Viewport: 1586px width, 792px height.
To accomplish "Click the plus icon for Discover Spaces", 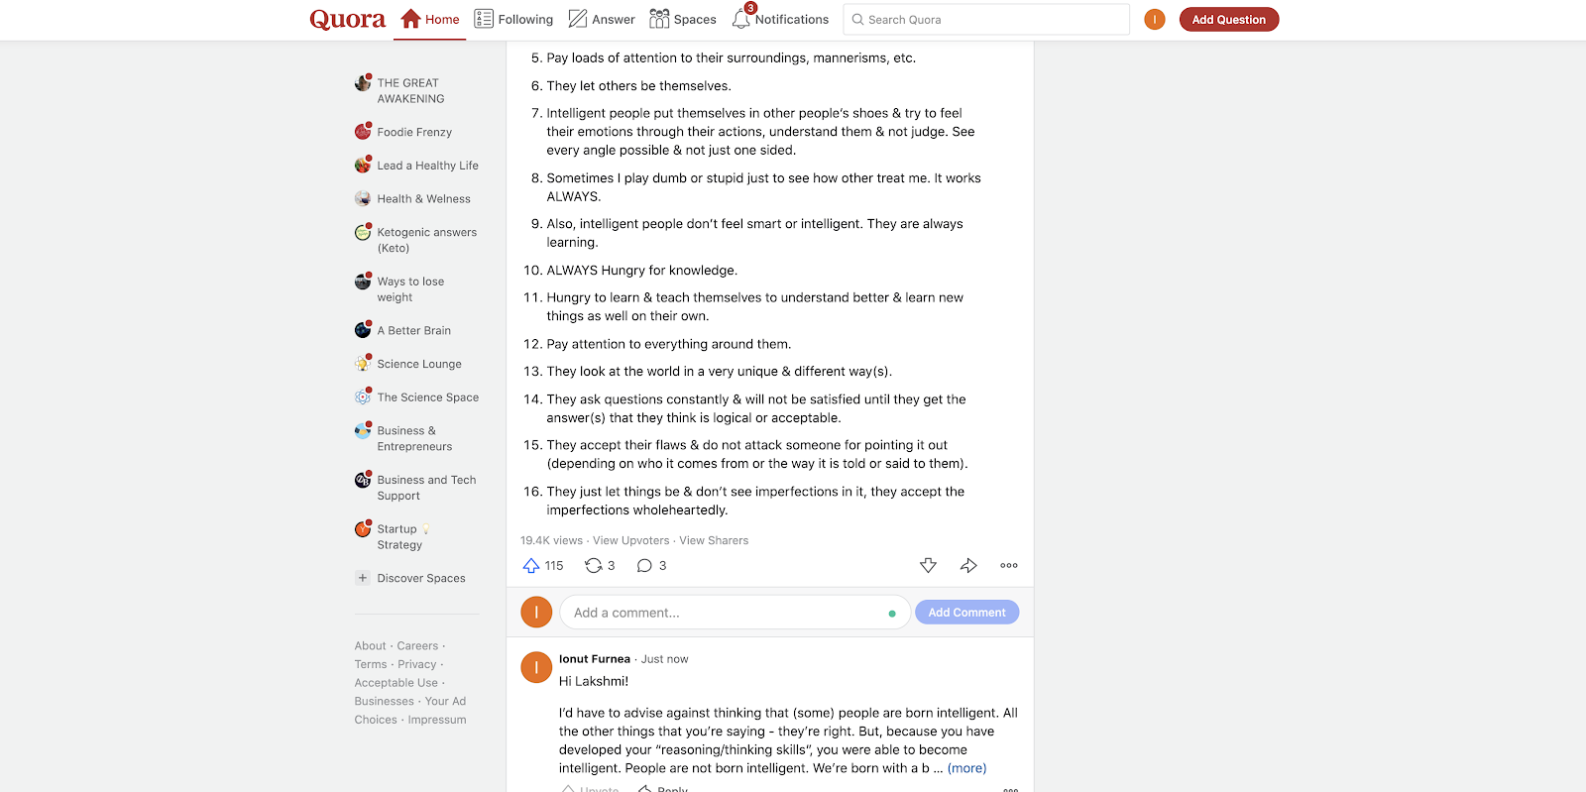I will [x=363, y=578].
